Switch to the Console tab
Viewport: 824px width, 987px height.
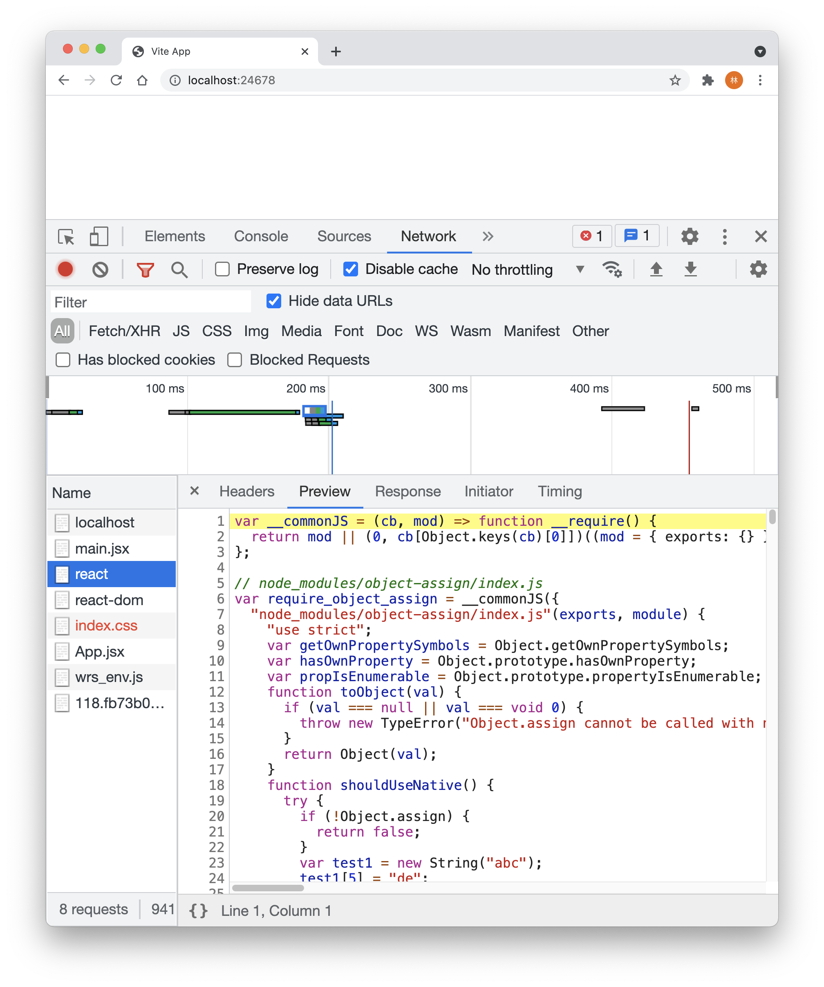coord(261,236)
